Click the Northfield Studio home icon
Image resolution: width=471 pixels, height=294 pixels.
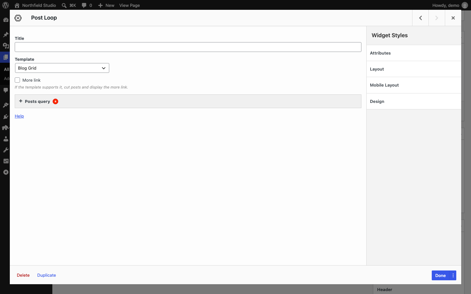point(17,5)
